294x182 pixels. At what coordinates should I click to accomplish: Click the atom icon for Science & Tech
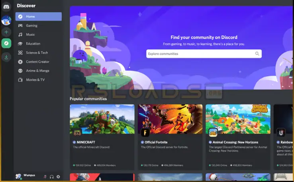pos(20,52)
